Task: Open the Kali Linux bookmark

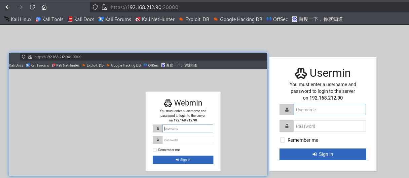Action: pyautogui.click(x=18, y=19)
